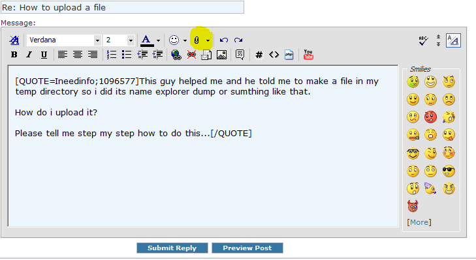Screen dimensions: 476x260
Task: Toggle Underline formatting
Action: coord(44,55)
